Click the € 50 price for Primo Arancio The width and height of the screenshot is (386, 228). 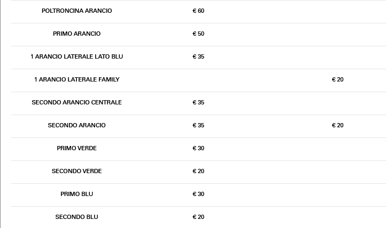(x=198, y=34)
